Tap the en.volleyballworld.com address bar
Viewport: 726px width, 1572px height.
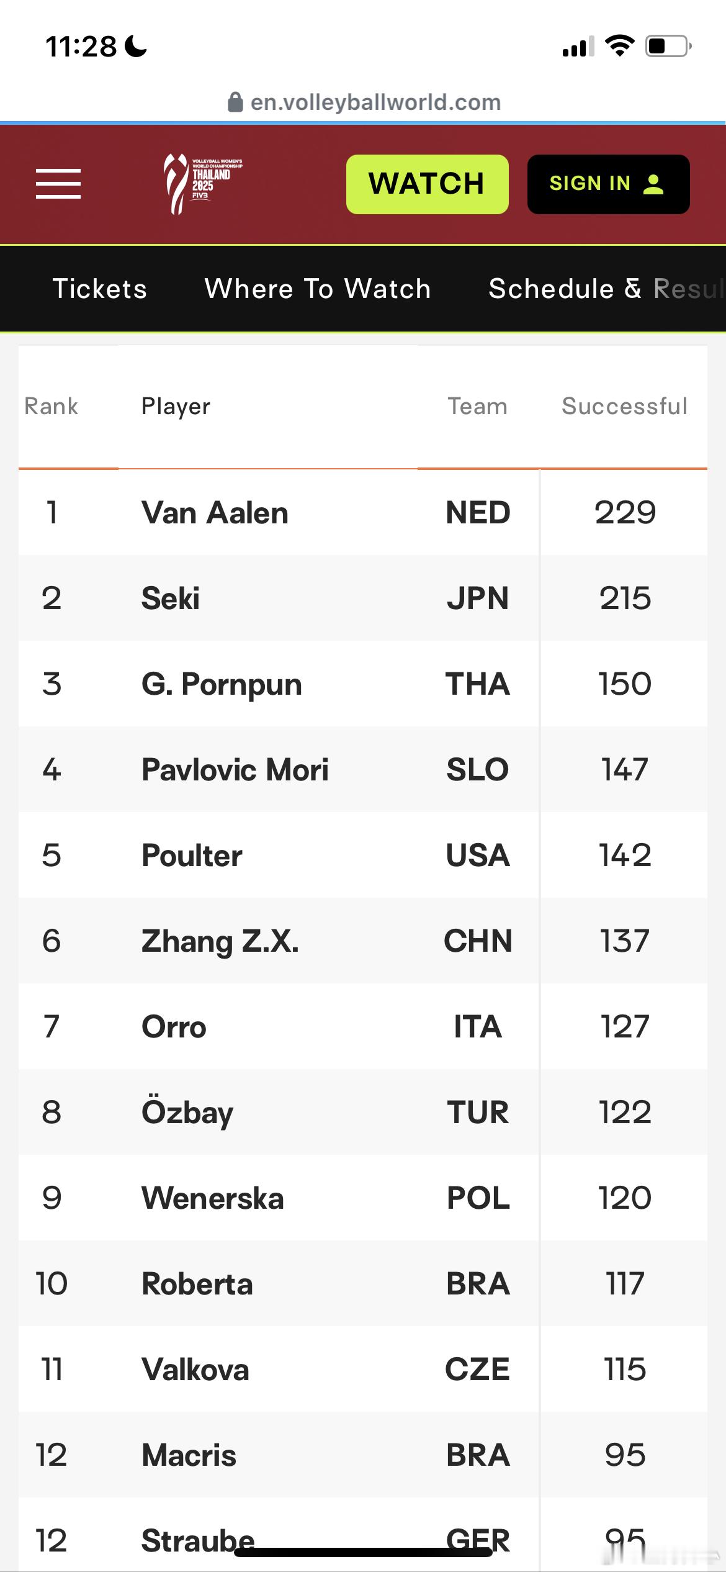click(364, 102)
